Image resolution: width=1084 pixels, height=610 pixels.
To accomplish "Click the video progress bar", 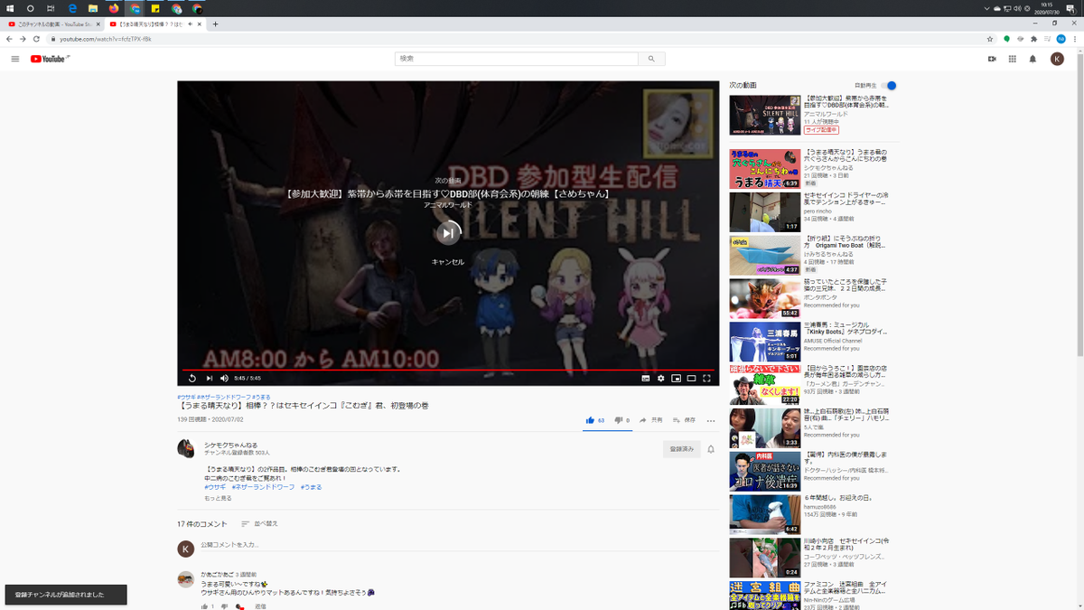I will point(448,369).
